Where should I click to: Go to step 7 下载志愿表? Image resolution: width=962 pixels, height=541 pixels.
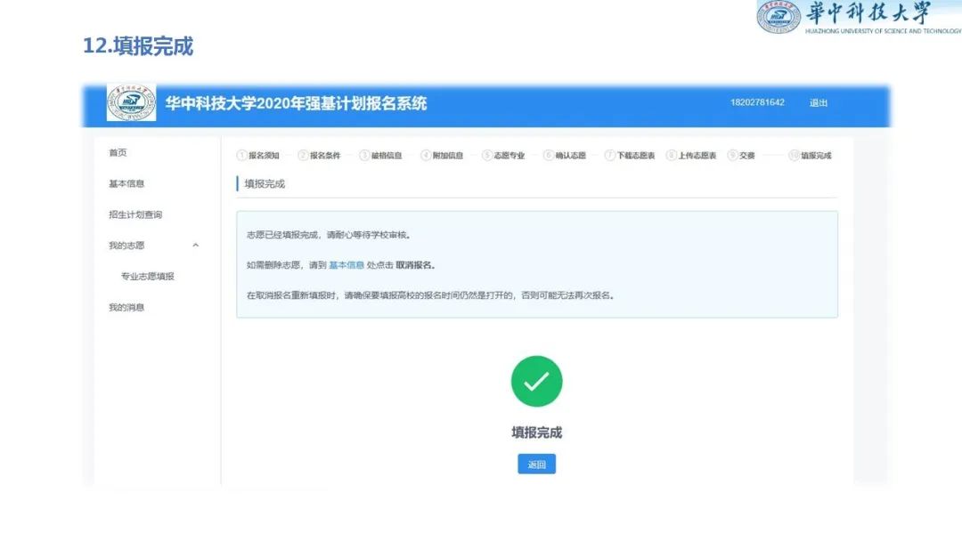[630, 156]
